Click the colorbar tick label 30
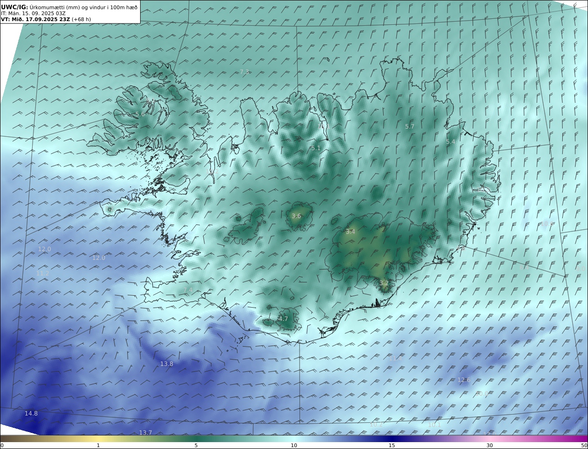The height and width of the screenshot is (449, 588). pyautogui.click(x=490, y=445)
